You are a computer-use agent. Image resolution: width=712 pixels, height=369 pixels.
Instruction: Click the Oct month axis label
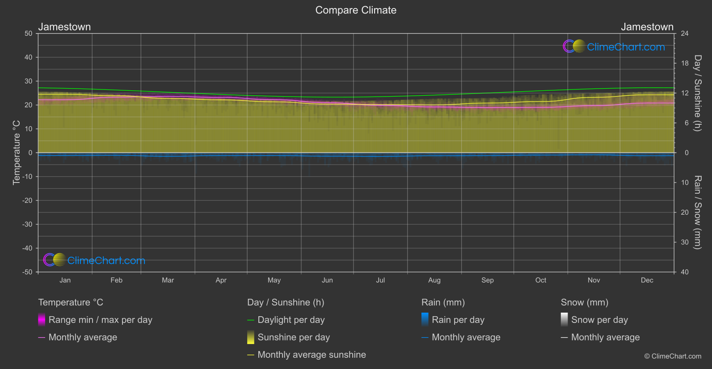541,280
